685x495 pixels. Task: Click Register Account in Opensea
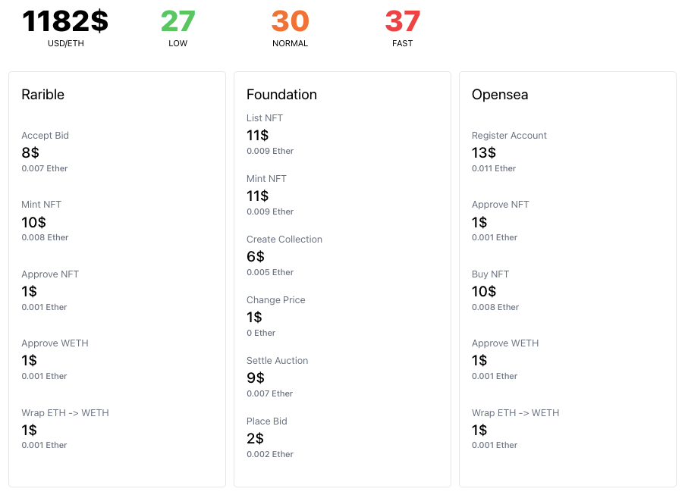pos(509,136)
